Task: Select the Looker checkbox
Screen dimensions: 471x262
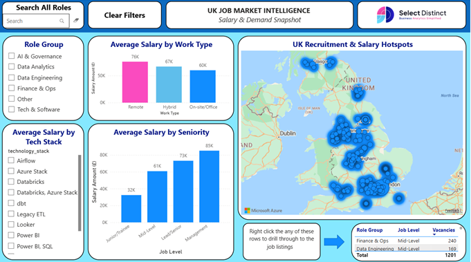Action: 11,224
